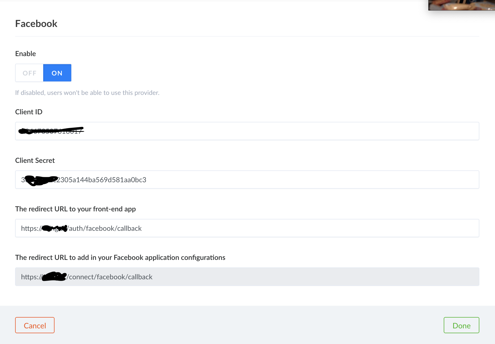495x344 pixels.
Task: Cancel the Facebook provider changes
Action: click(35, 325)
